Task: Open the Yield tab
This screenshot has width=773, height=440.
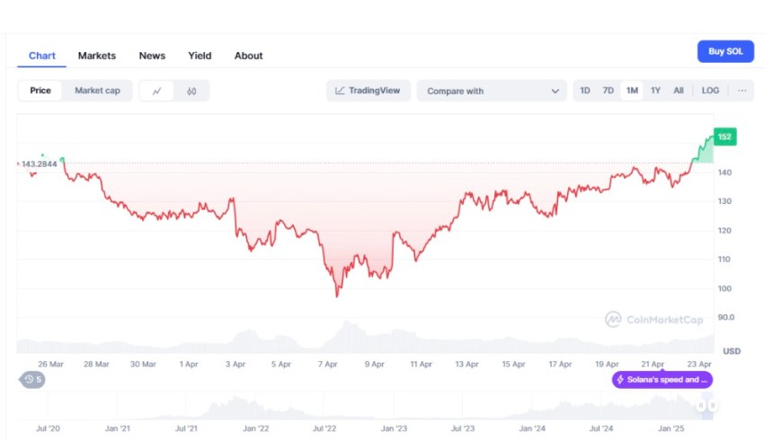Action: [200, 56]
